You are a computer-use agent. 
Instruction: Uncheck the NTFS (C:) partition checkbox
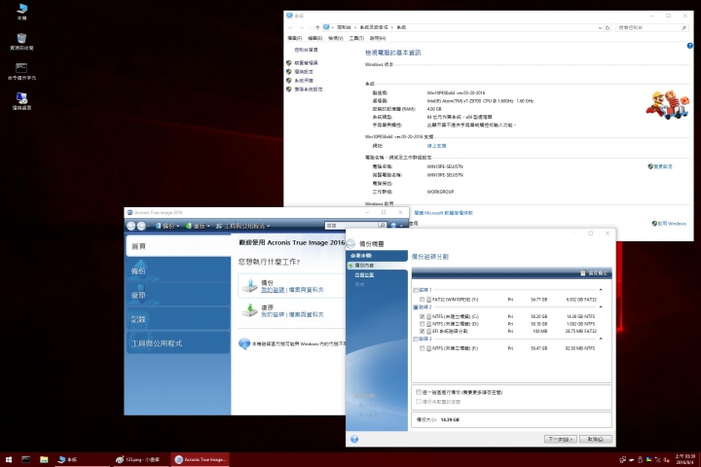pos(422,316)
